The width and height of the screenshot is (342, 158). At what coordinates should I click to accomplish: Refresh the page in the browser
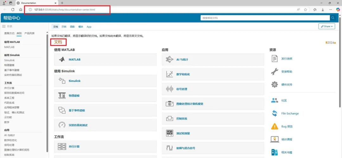tap(13, 9)
